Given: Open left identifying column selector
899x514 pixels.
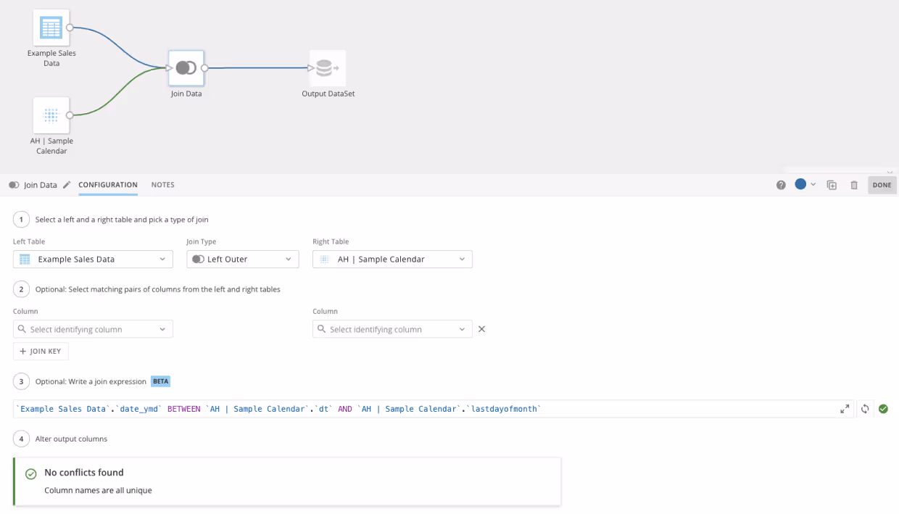Looking at the screenshot, I should [93, 329].
